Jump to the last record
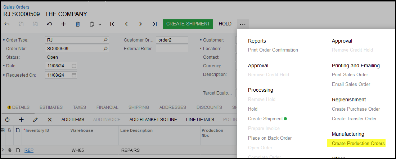 (x=154, y=24)
